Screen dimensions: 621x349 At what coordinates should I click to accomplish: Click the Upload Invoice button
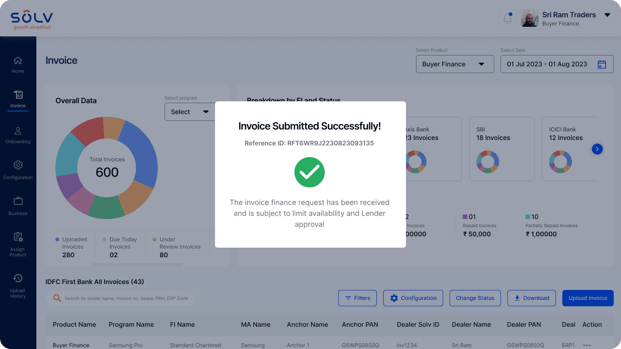click(x=588, y=298)
